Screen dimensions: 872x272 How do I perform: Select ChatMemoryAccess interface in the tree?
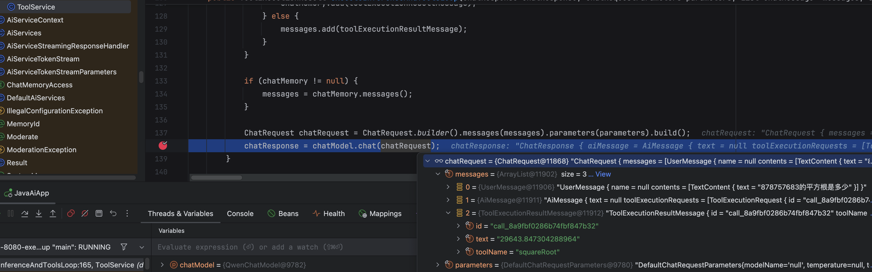(x=40, y=85)
